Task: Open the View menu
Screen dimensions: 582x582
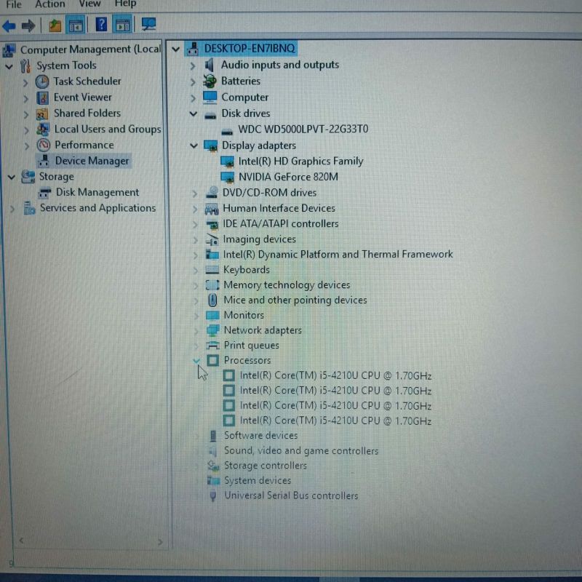Action: [89, 4]
